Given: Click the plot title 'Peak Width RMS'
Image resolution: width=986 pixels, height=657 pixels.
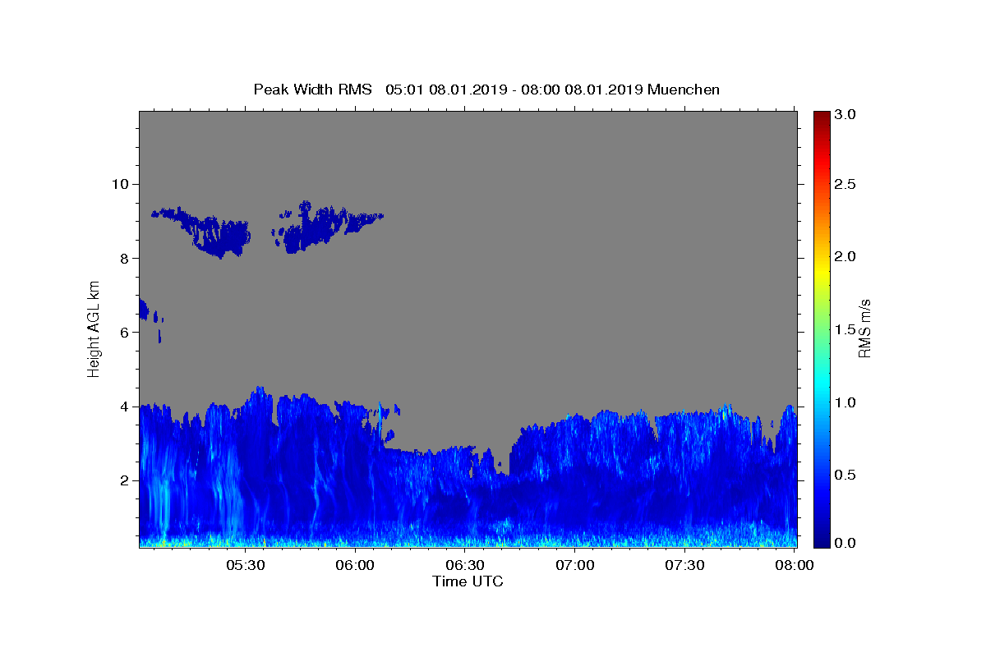Looking at the screenshot, I should click(x=312, y=90).
